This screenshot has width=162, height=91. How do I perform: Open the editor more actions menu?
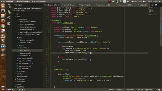[x=160, y=5]
